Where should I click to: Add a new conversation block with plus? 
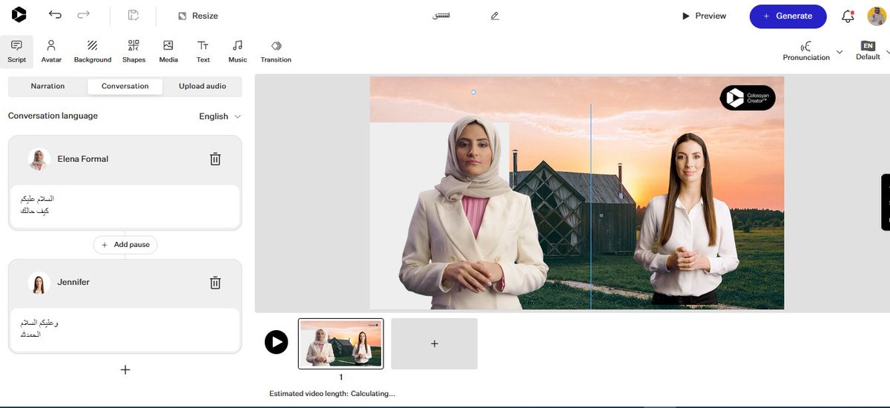(x=125, y=369)
